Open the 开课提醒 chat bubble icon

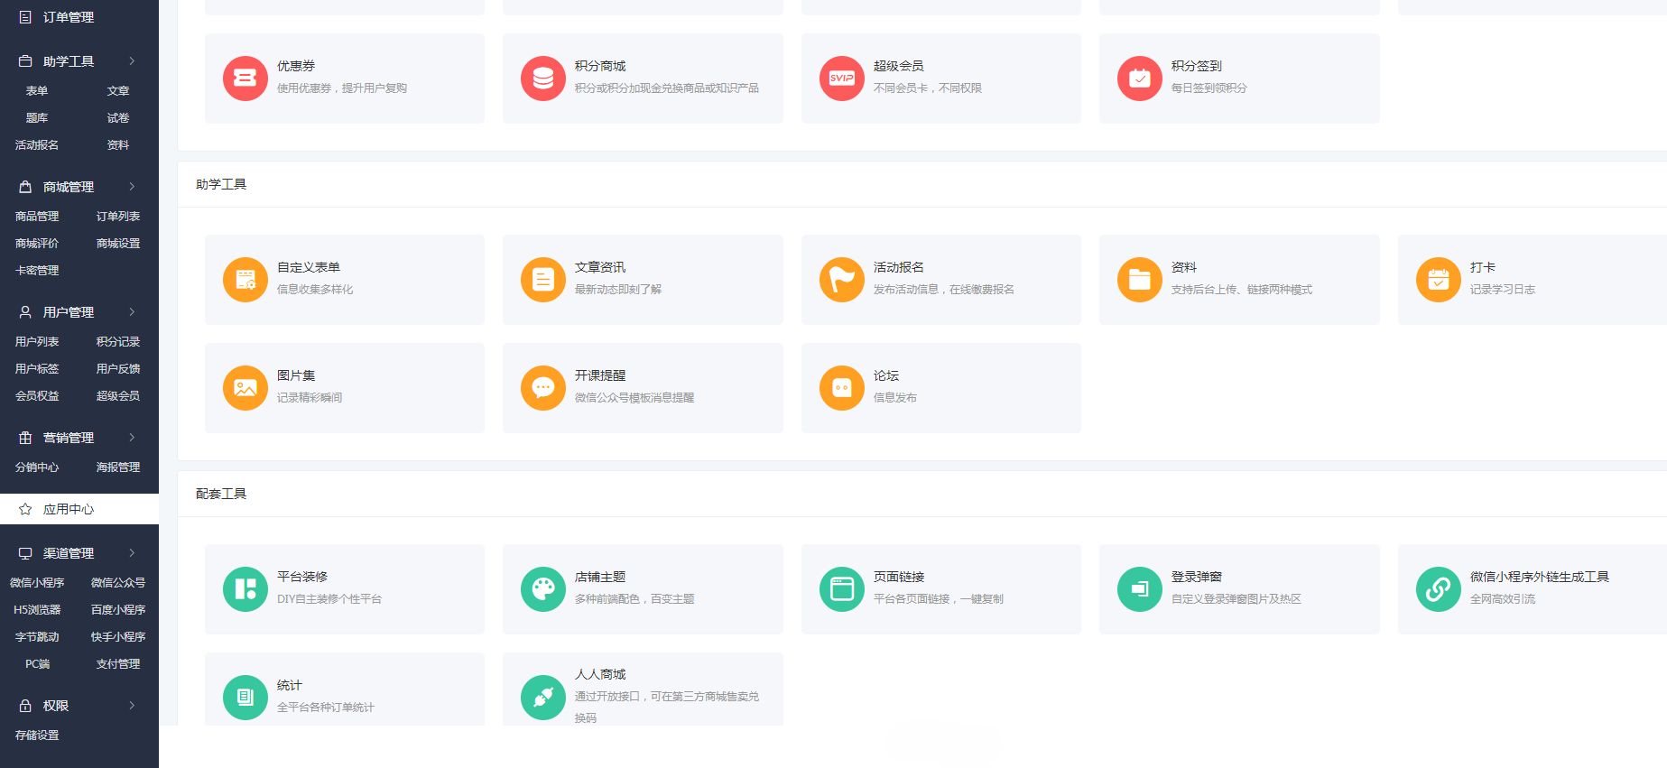click(543, 388)
